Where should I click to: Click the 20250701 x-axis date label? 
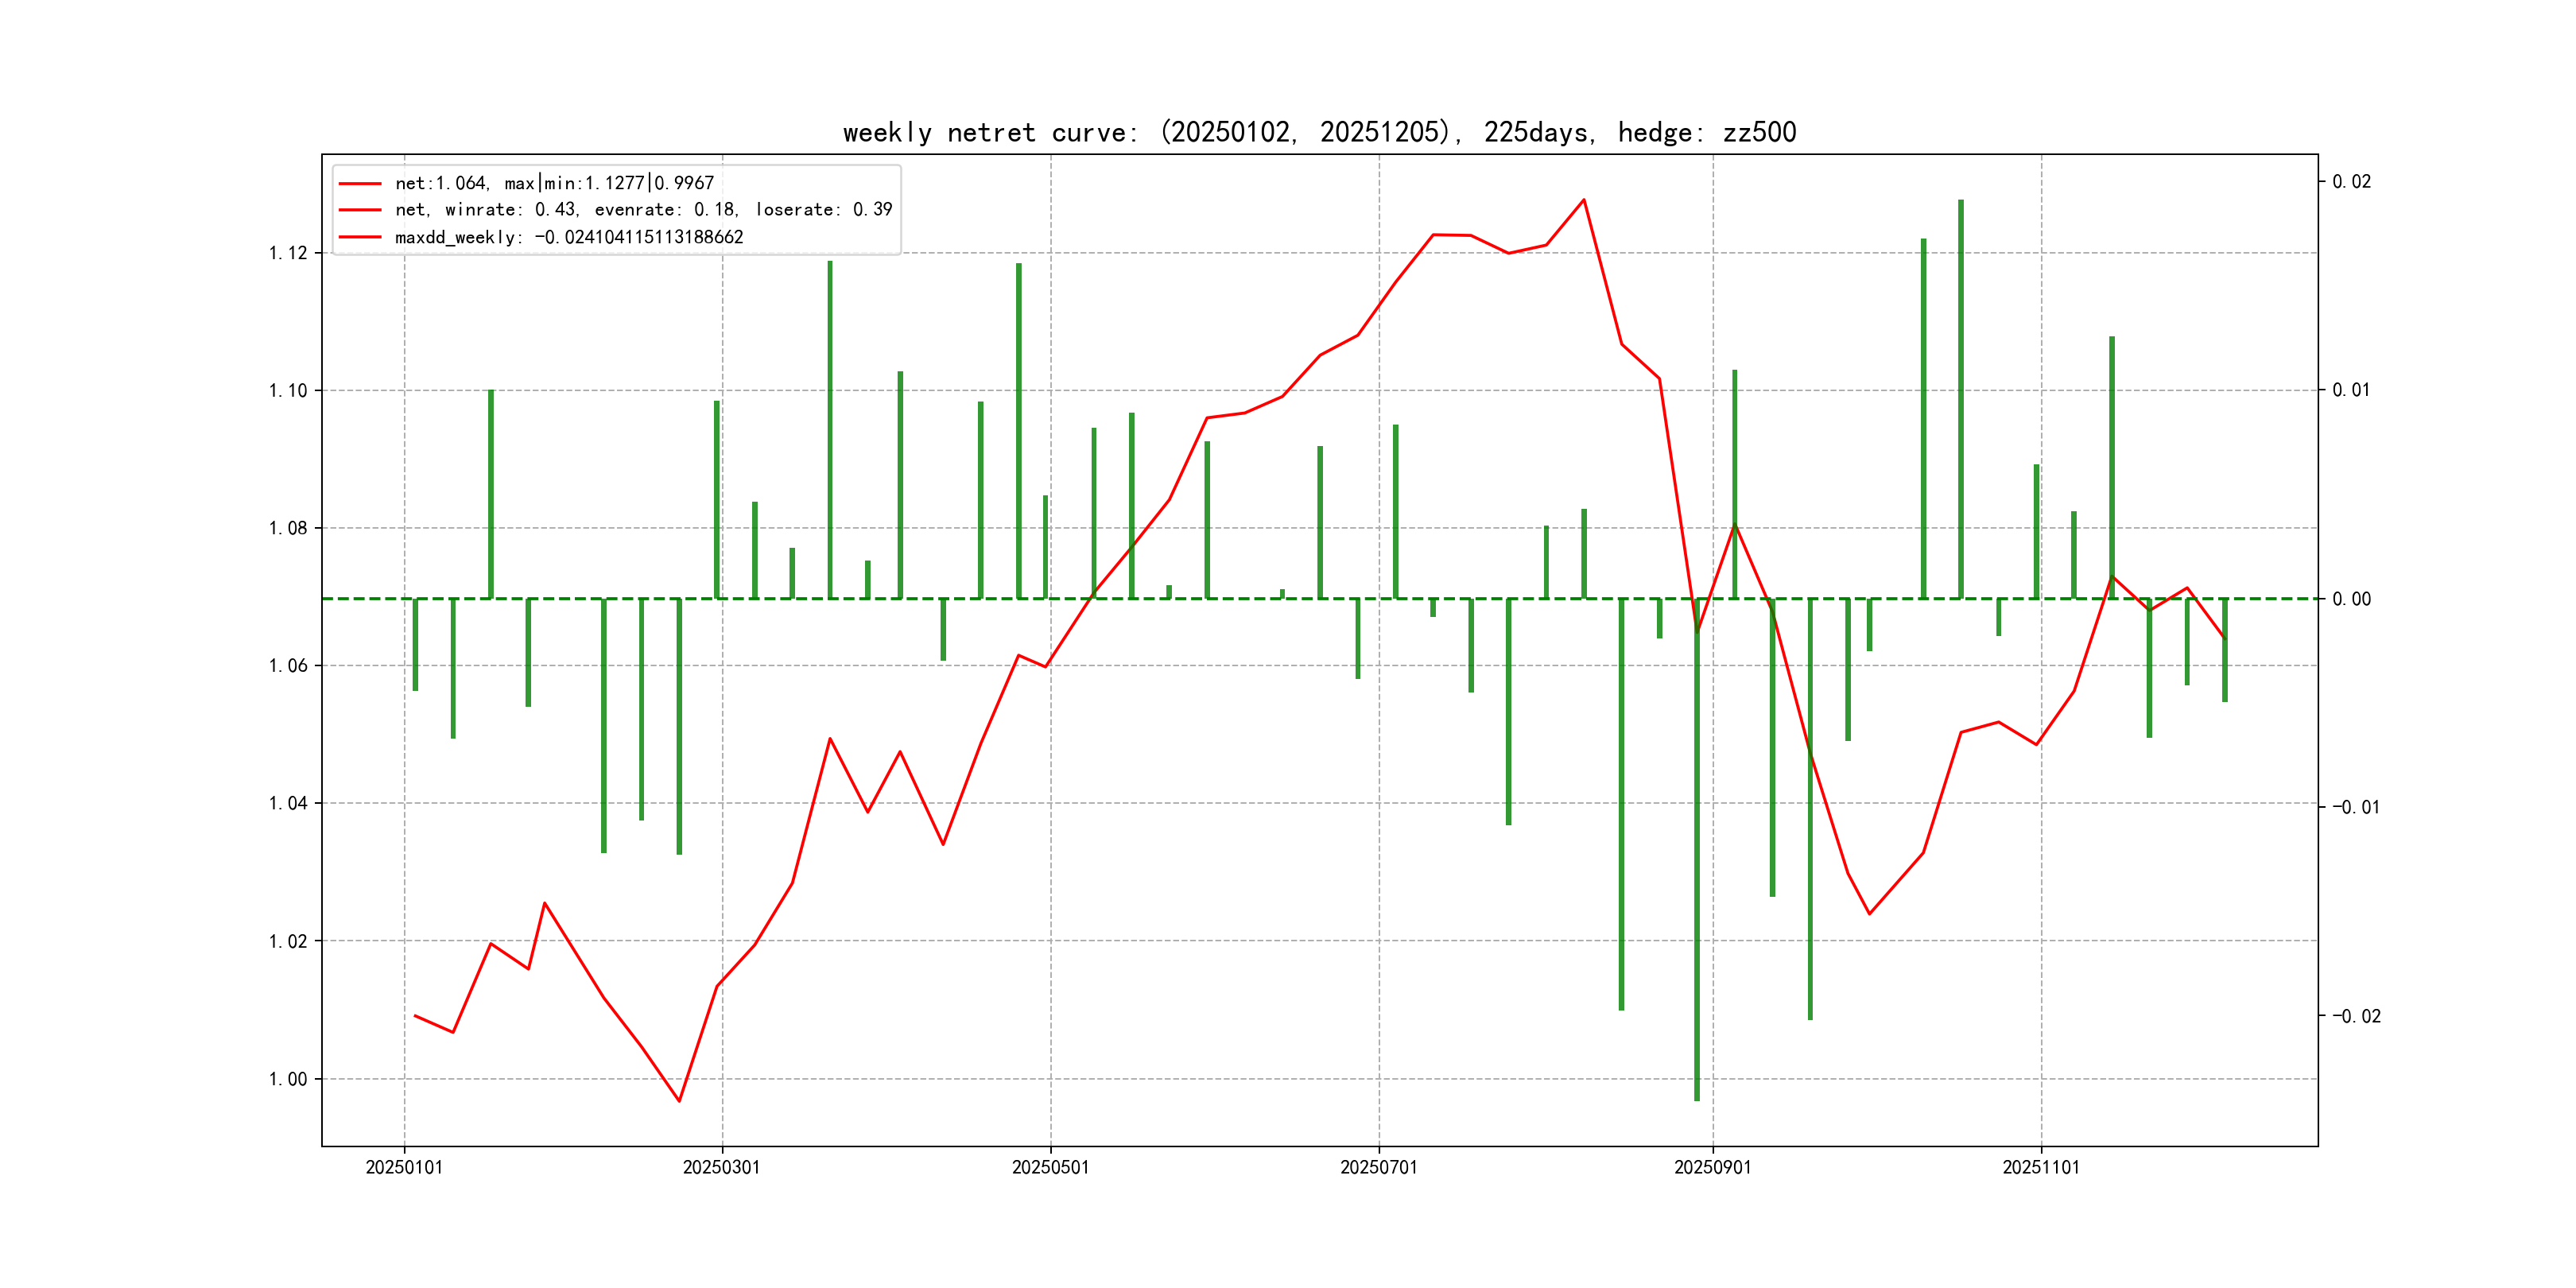(1378, 1167)
